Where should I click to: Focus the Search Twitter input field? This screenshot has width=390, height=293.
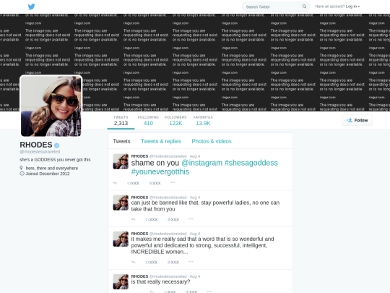tap(276, 7)
